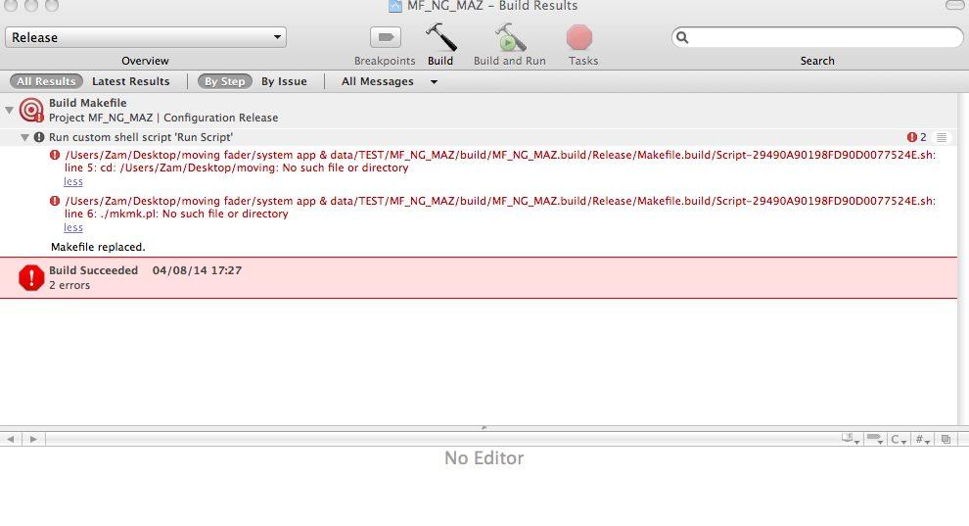The height and width of the screenshot is (526, 969).
Task: Click the build transcript lines icon
Action: [942, 138]
